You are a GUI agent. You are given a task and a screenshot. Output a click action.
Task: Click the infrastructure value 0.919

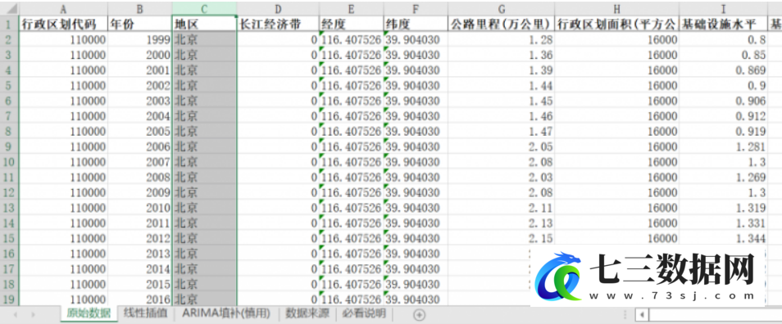[723, 132]
